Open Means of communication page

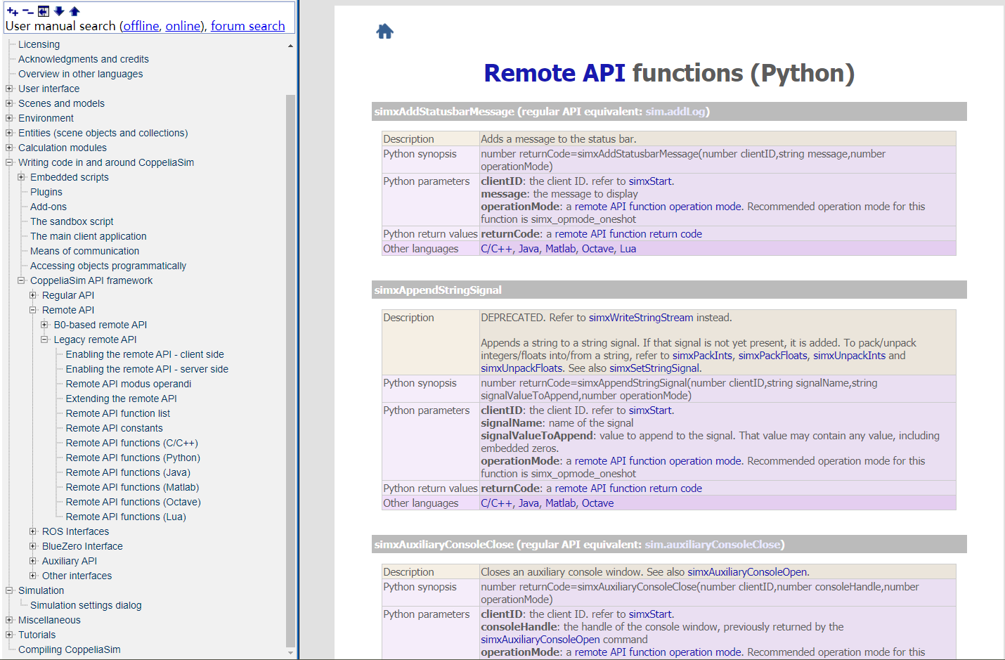tap(84, 251)
